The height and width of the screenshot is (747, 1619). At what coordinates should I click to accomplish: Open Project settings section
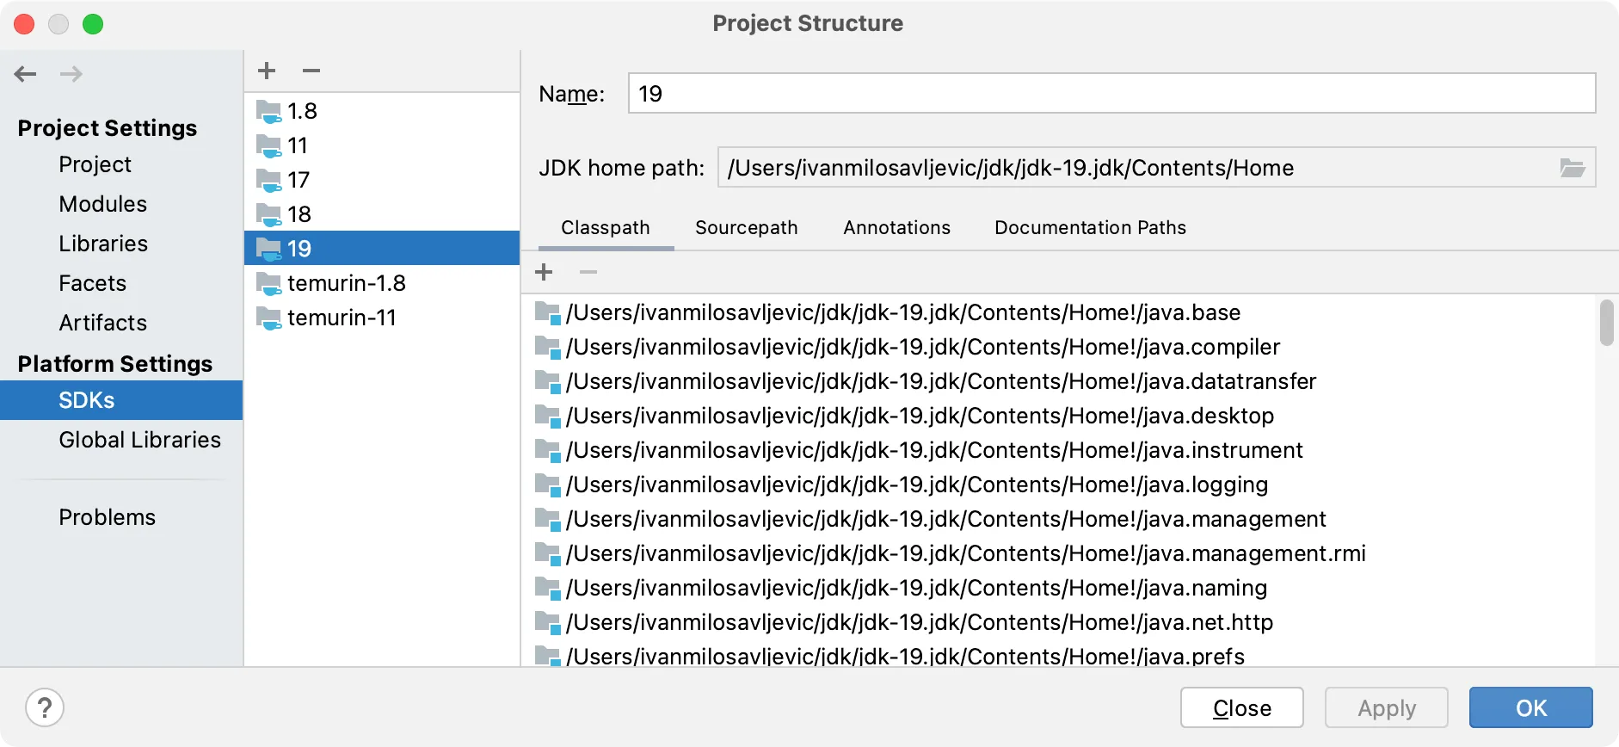(121, 164)
